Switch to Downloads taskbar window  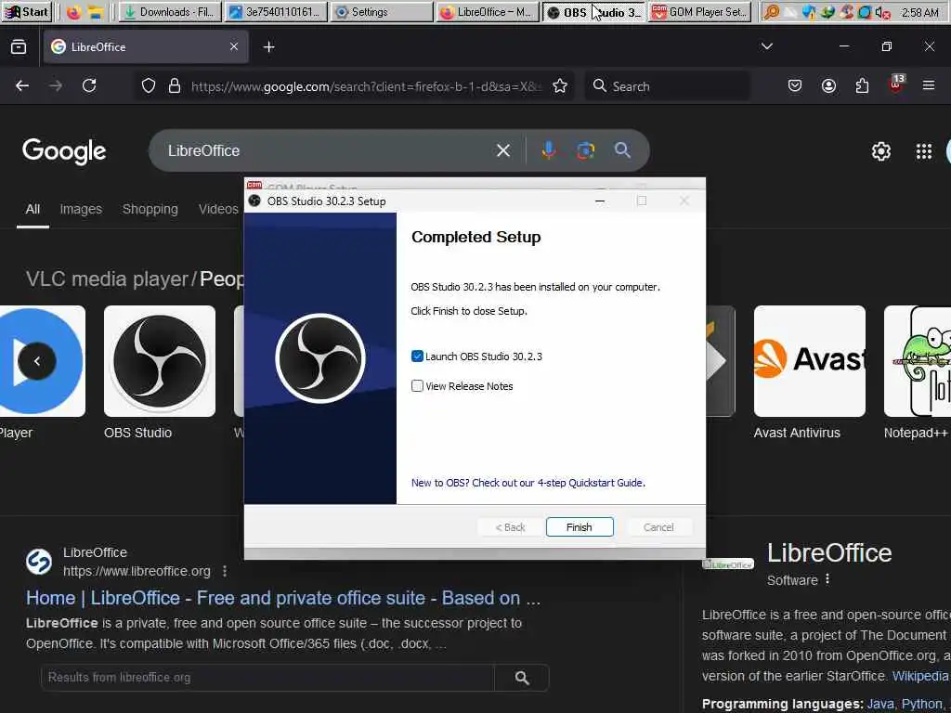pos(169,12)
